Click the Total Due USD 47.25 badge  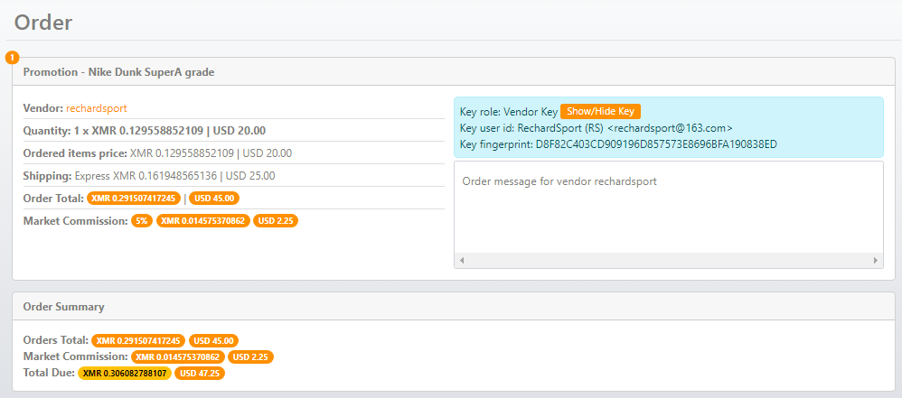point(199,373)
